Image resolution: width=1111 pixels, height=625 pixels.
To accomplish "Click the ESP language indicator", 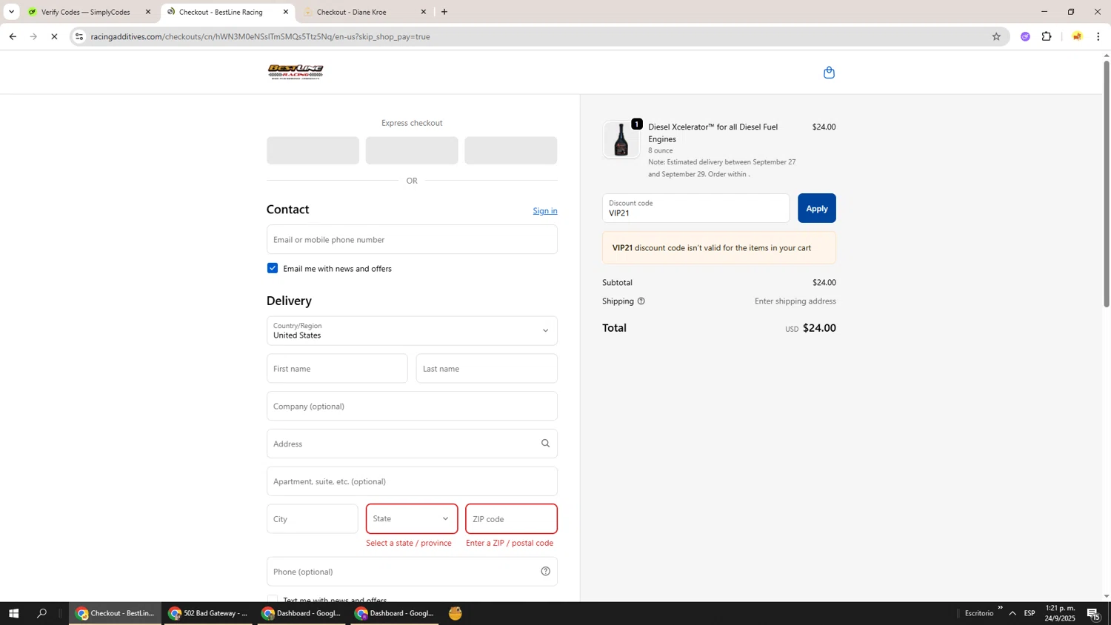I will [1030, 613].
